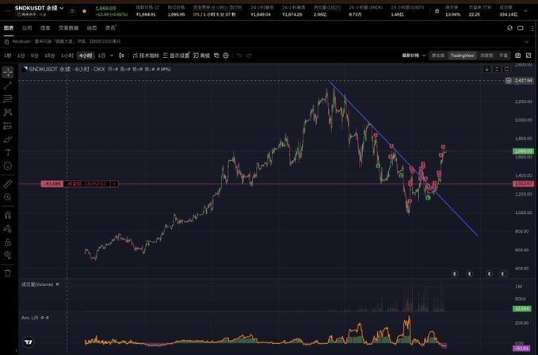Screen dimensions: 538x355
Task: Open chart settings gear icon
Action: (x=226, y=55)
